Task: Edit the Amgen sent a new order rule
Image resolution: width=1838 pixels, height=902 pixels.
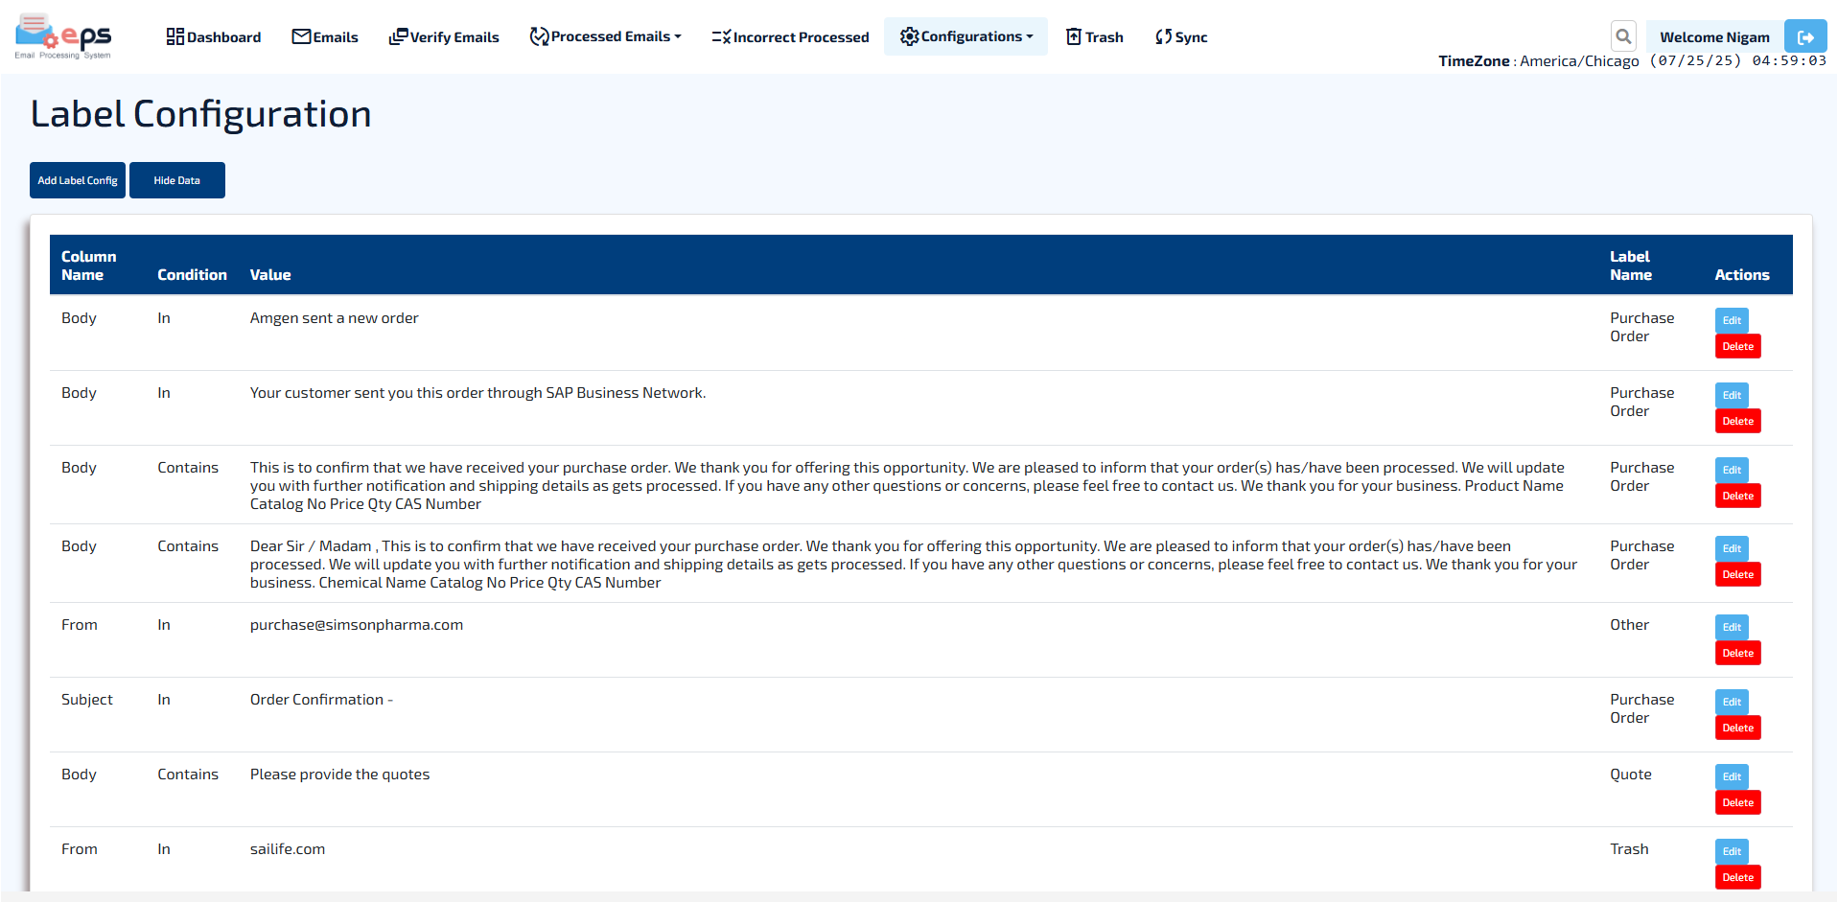Action: (1731, 320)
